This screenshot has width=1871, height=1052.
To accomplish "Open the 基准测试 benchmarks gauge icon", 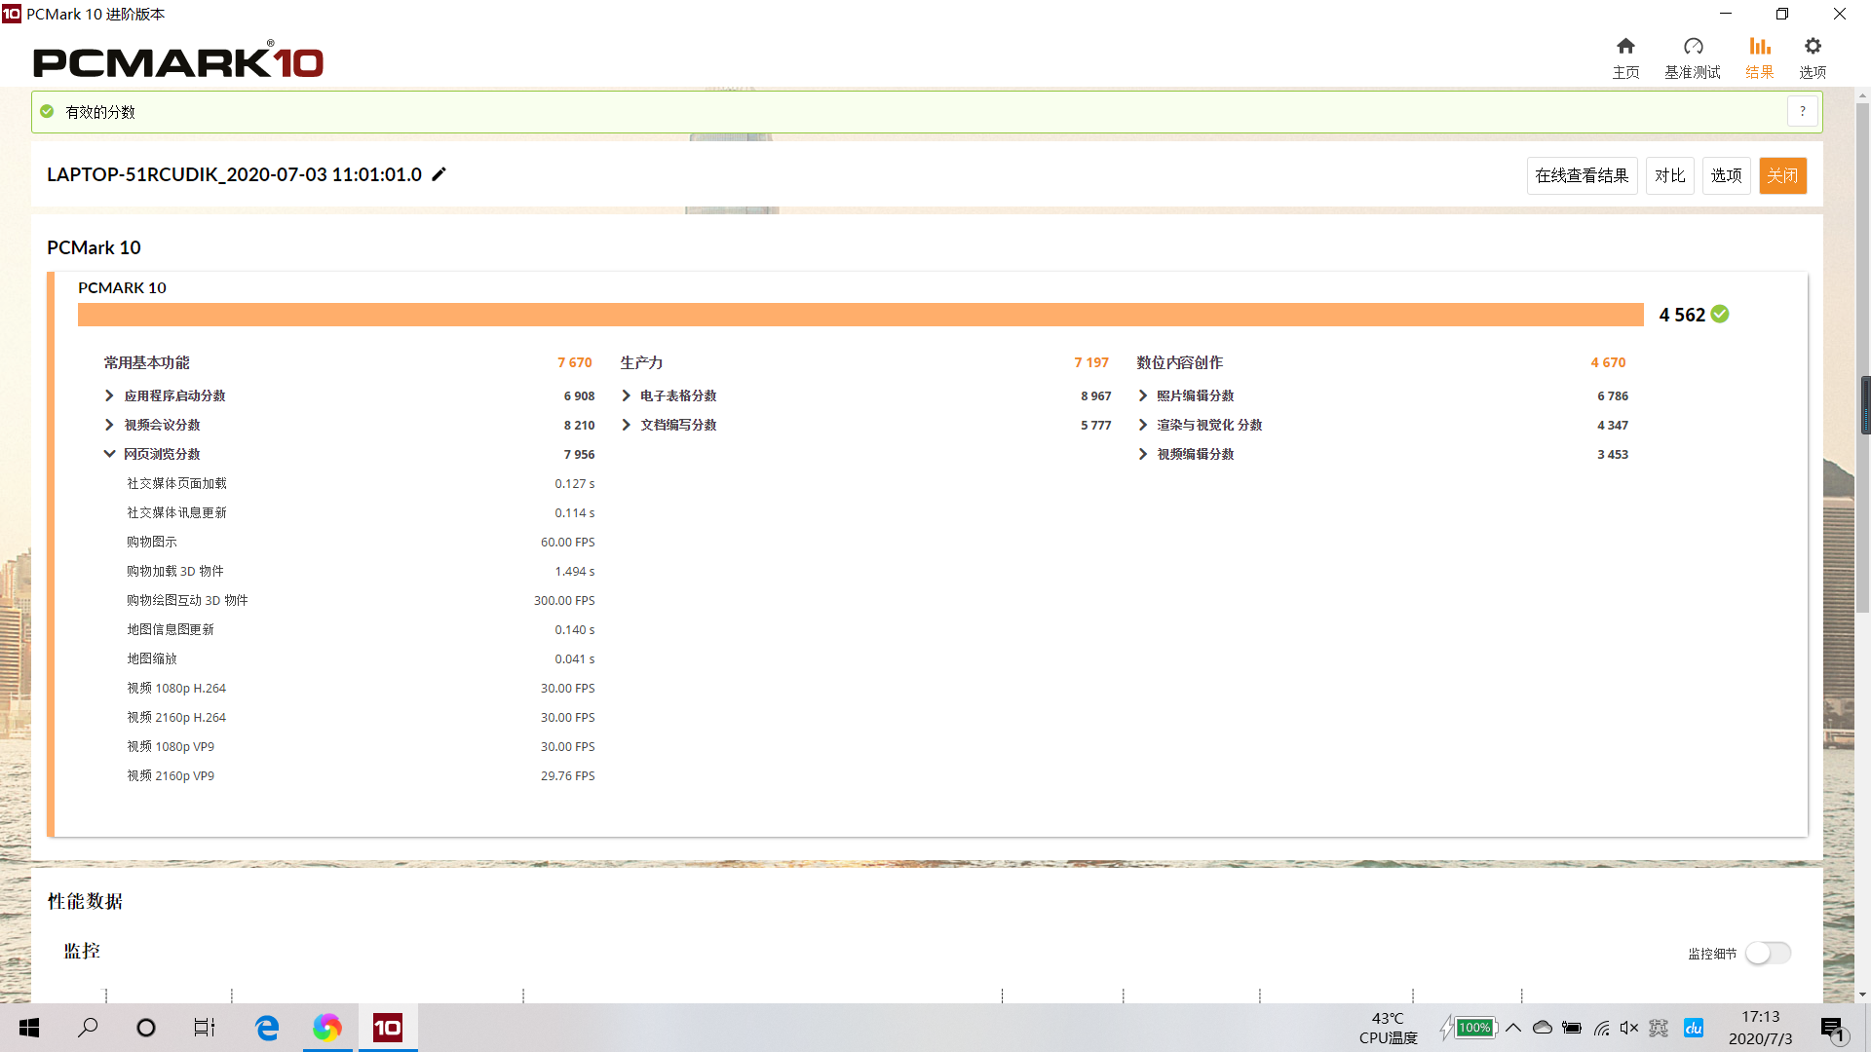I will click(1693, 57).
